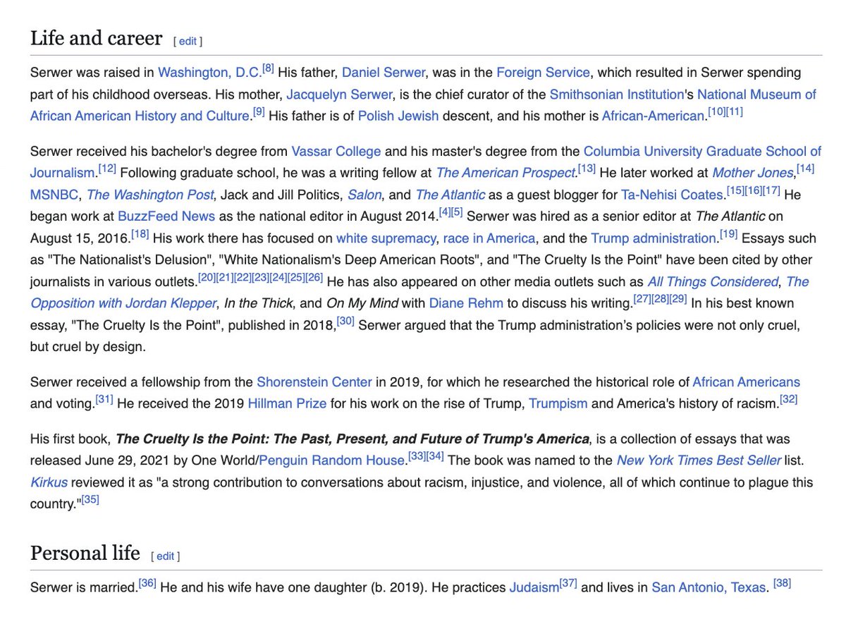The image size is (846, 624).
Task: Follow the white supremacy link
Action: (x=386, y=239)
